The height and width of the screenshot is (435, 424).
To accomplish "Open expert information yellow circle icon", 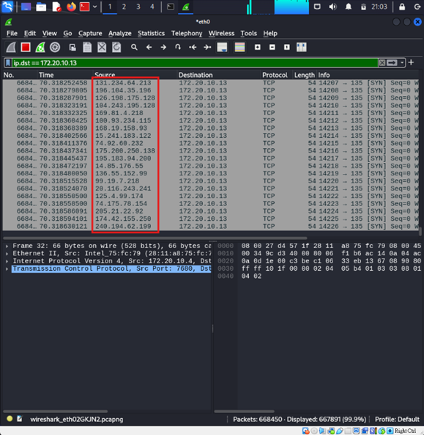I will point(10,419).
